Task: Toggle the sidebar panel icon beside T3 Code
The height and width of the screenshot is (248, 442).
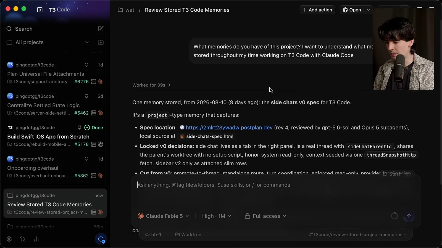Action: click(40, 10)
